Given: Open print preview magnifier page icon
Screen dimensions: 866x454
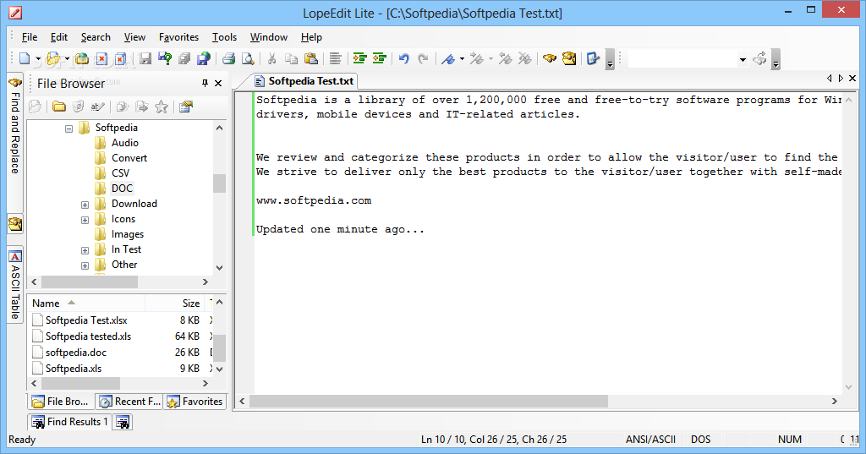Looking at the screenshot, I should (x=248, y=58).
